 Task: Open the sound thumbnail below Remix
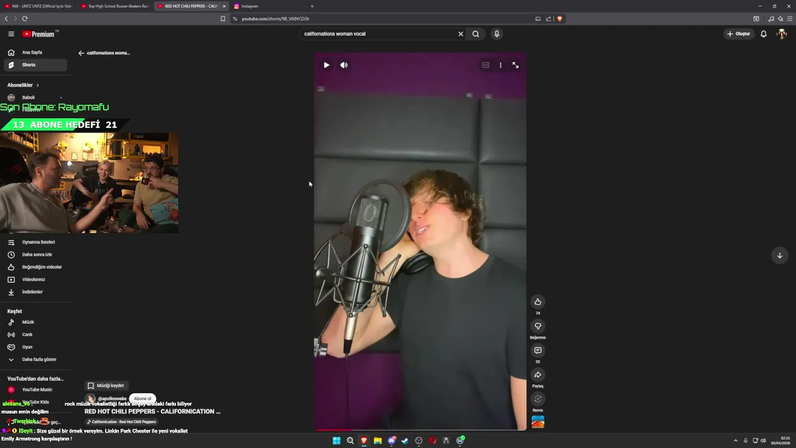click(x=538, y=422)
